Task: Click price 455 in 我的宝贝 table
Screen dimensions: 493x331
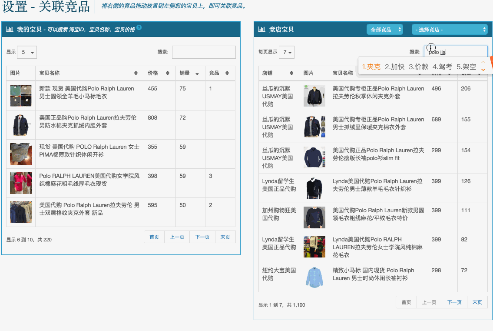Action: (x=152, y=89)
